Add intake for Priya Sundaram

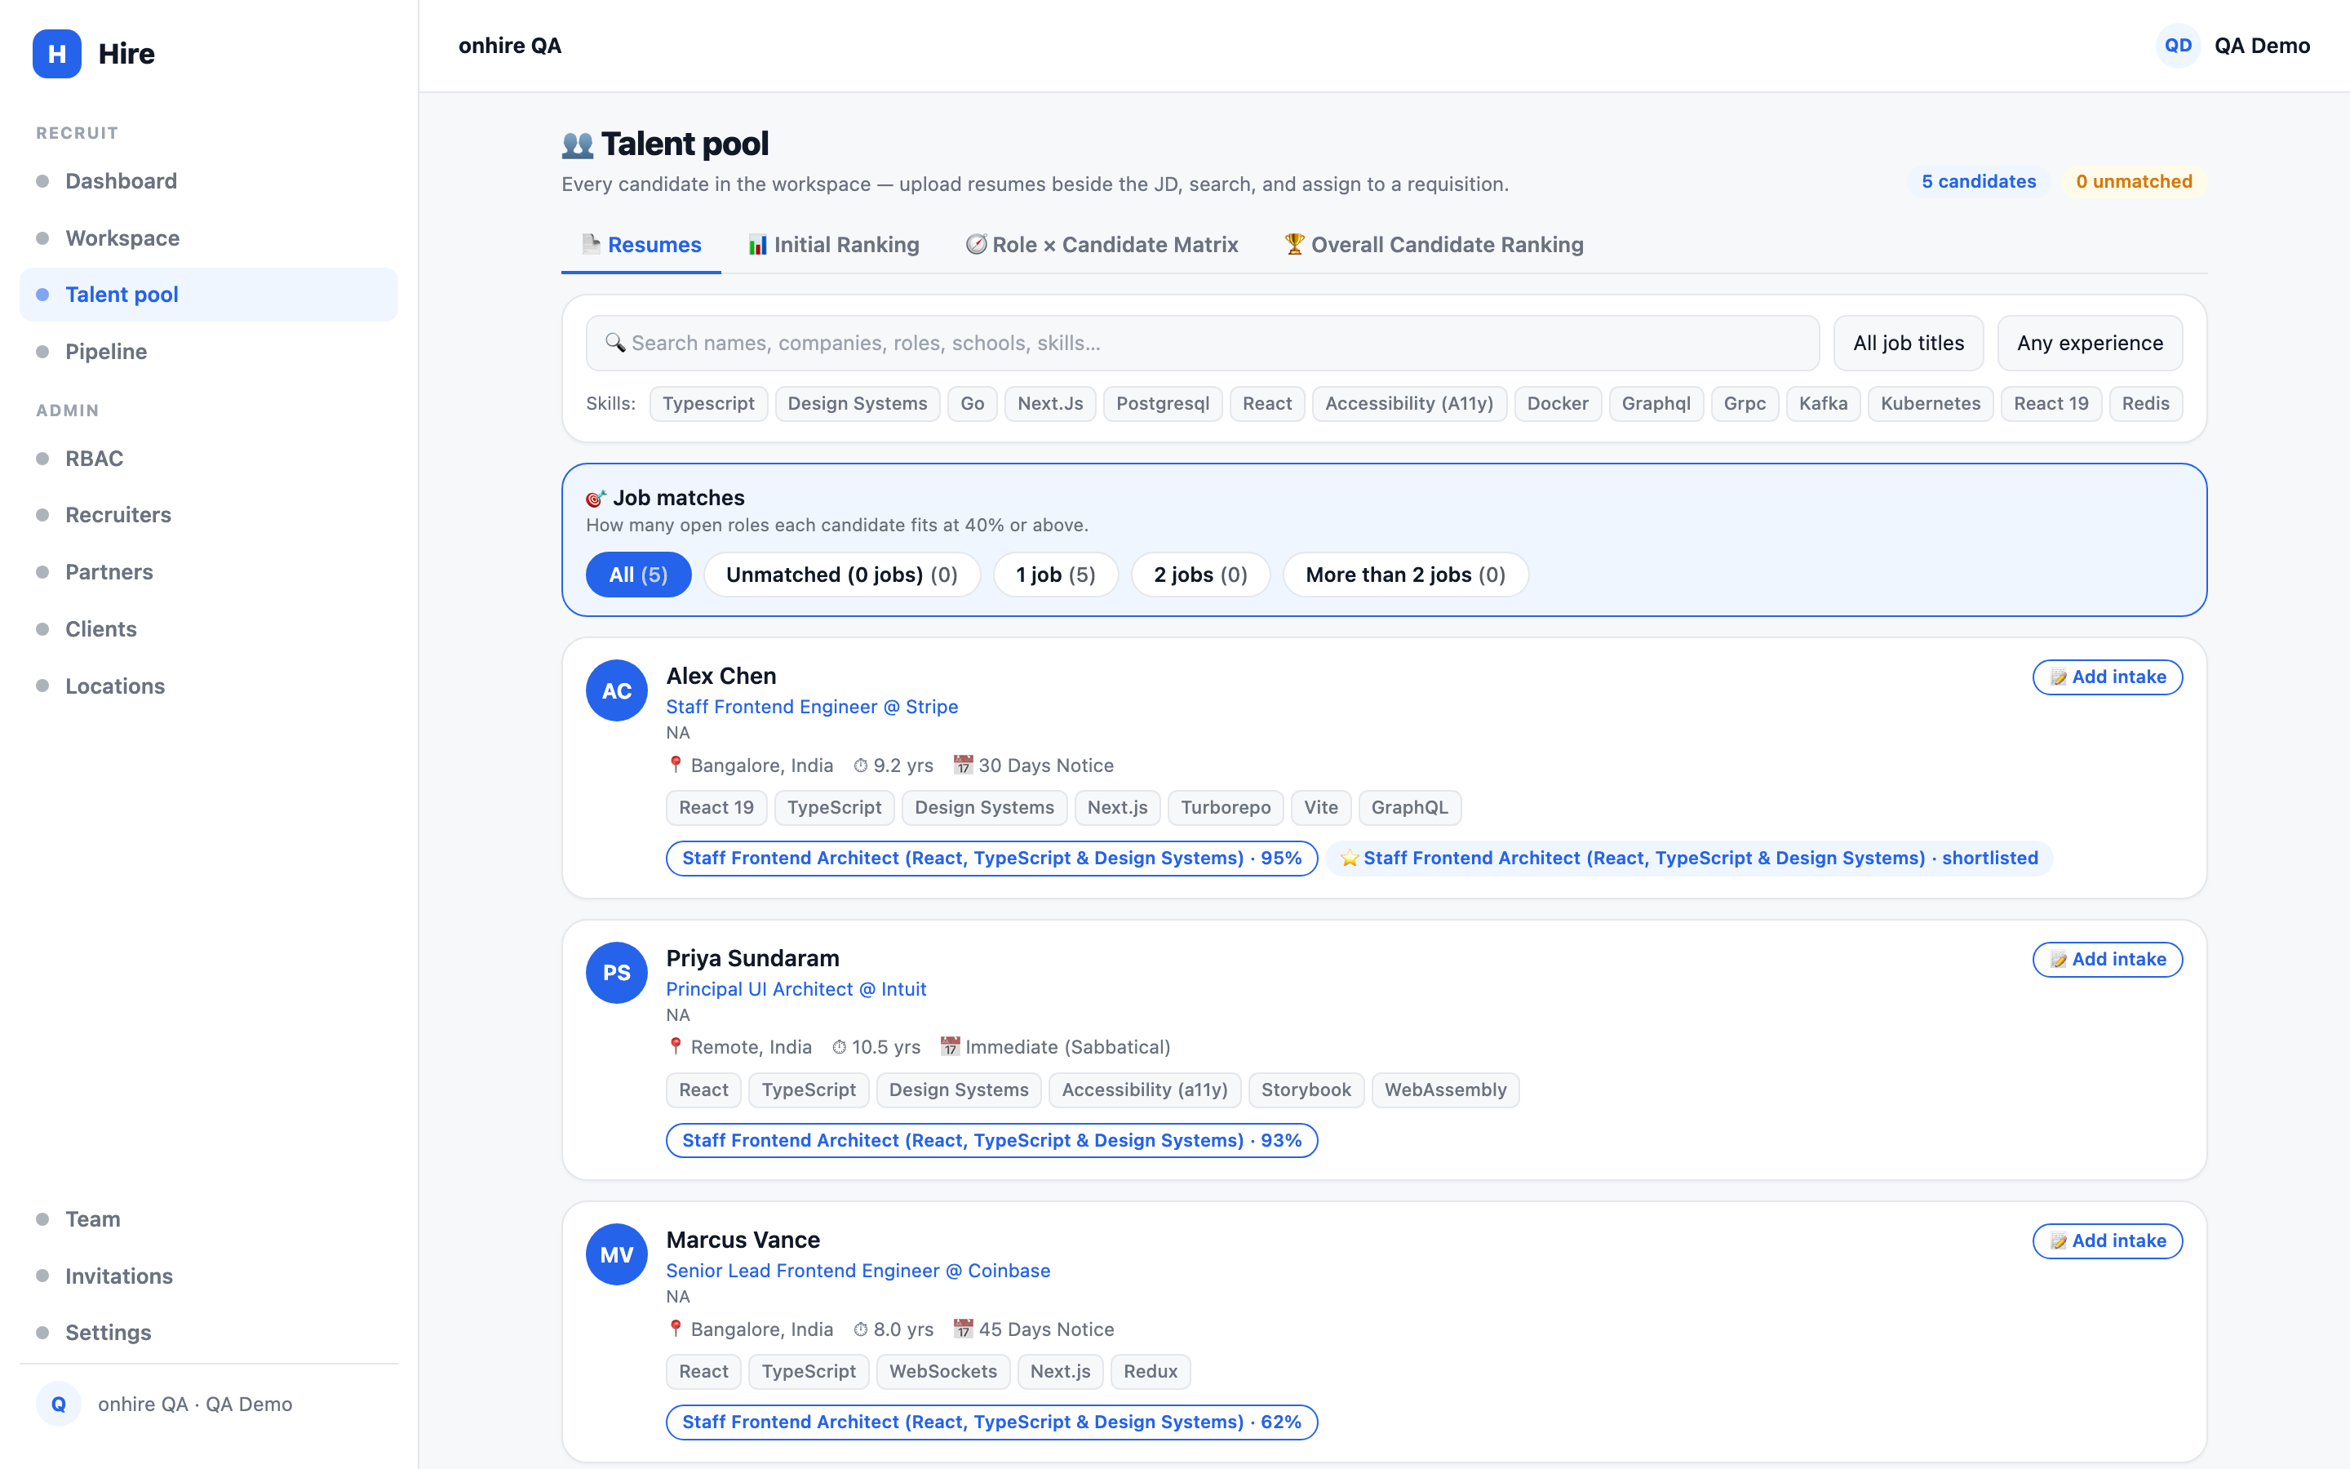(x=2107, y=959)
